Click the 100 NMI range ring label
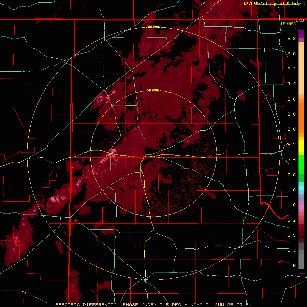The image size is (307, 307). tap(153, 27)
